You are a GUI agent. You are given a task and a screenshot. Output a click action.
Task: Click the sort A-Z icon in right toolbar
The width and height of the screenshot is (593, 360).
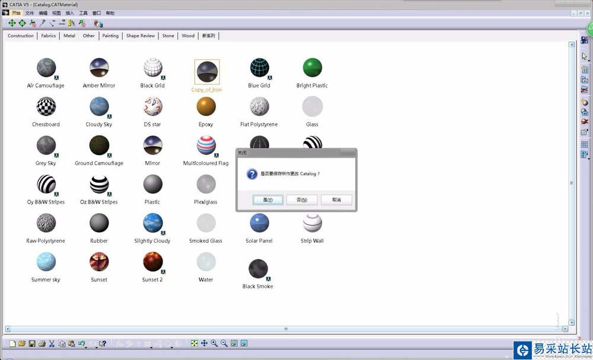coord(584,155)
